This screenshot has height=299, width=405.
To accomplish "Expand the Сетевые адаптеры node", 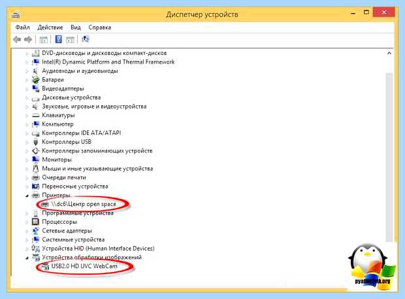I will coord(27,231).
